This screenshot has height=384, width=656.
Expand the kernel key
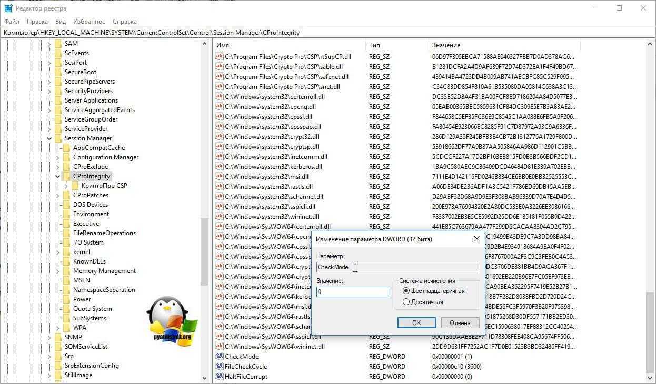coord(58,252)
